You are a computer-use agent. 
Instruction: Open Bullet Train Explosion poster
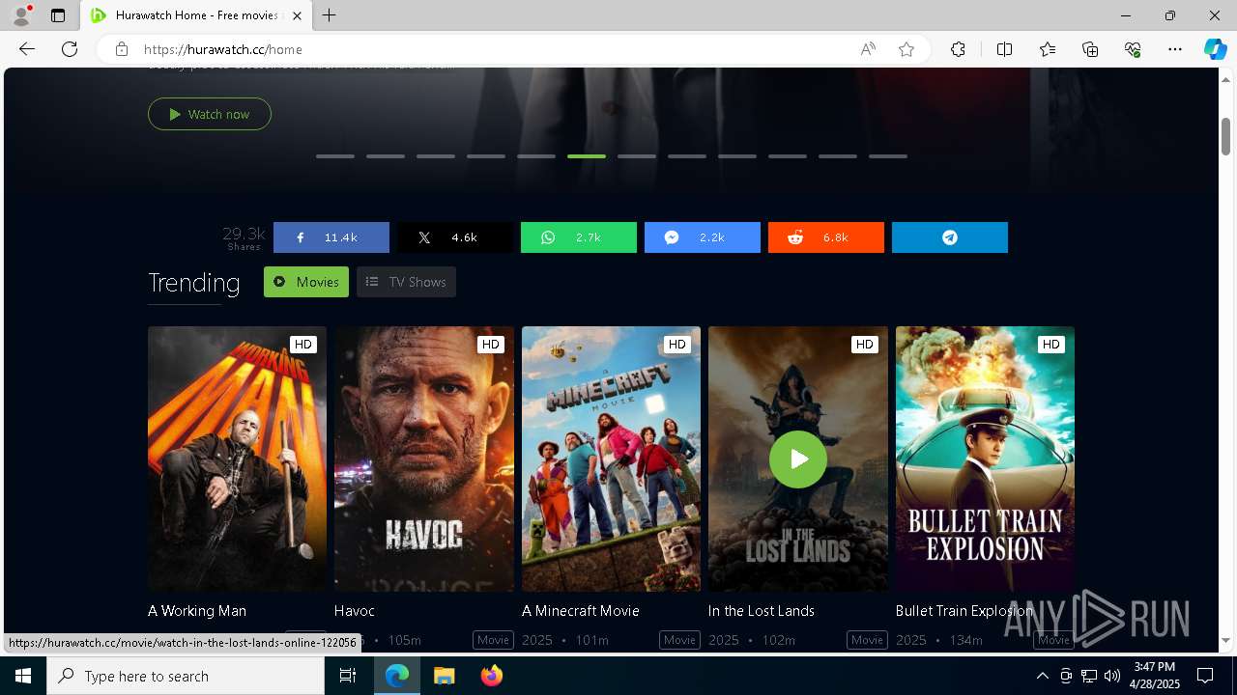tap(985, 459)
